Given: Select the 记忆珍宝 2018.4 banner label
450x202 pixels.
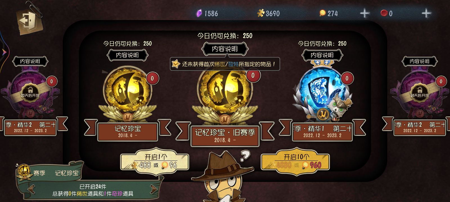Looking at the screenshot, I should coord(127,132).
